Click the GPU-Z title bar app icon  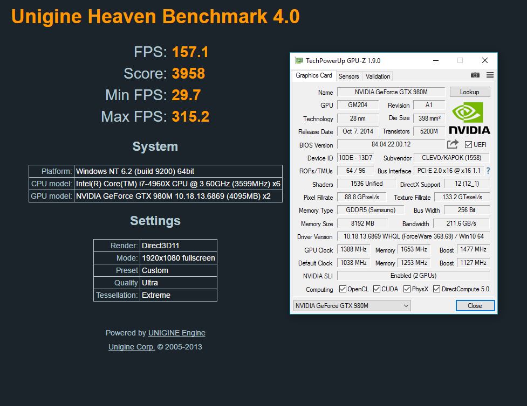pos(299,60)
